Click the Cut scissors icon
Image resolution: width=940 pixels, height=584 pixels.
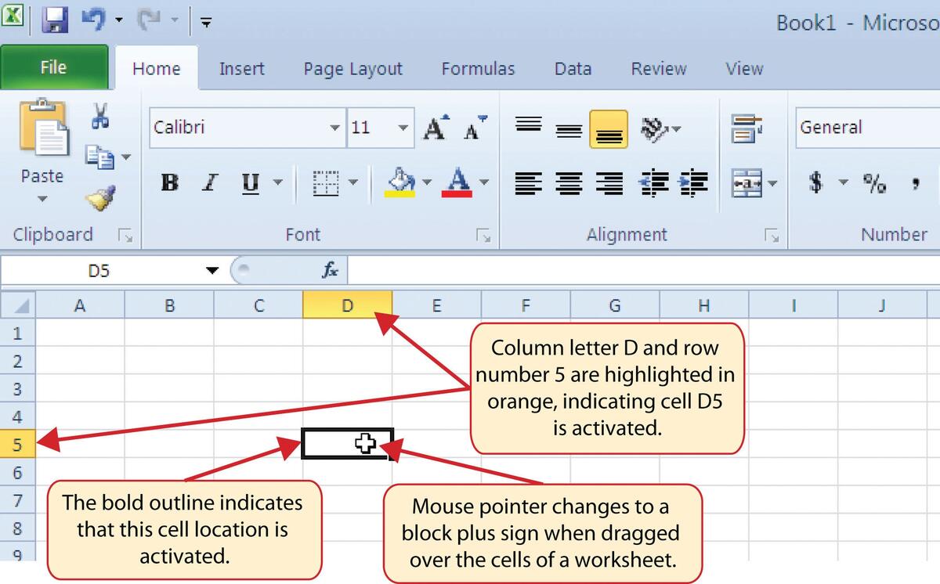pyautogui.click(x=100, y=116)
